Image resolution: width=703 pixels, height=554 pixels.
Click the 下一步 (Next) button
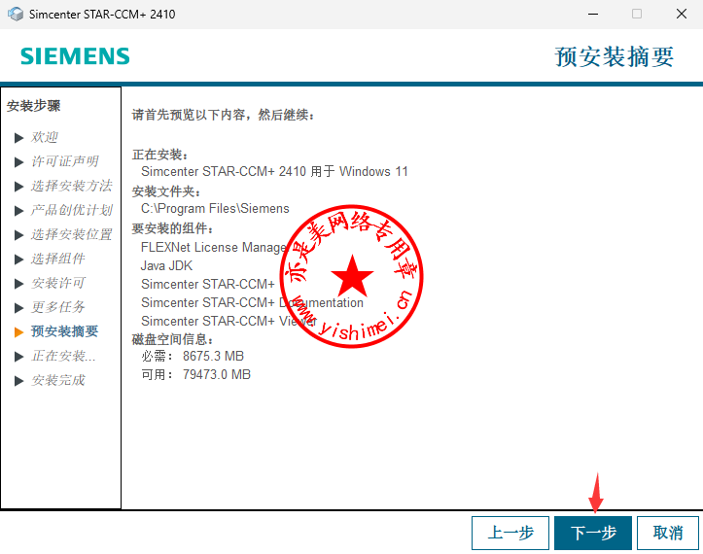(x=593, y=533)
